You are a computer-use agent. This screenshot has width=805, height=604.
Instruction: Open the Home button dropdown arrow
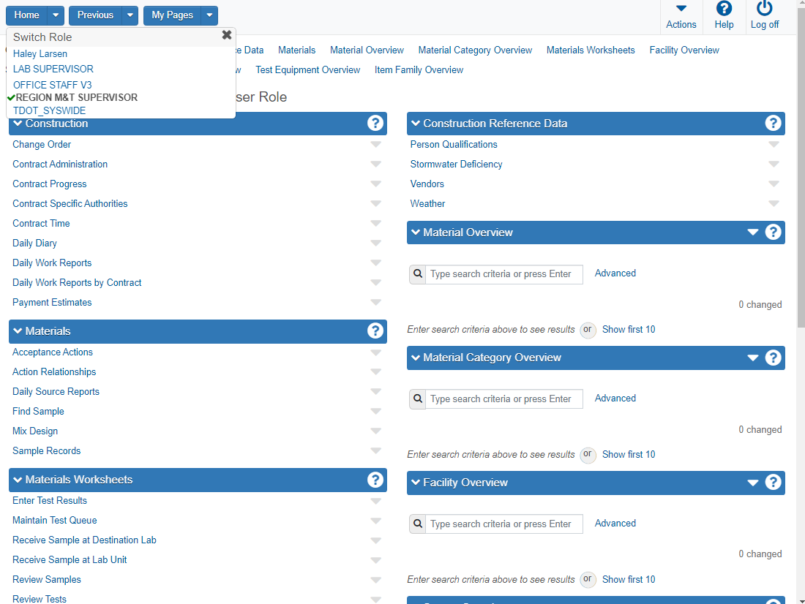[x=56, y=15]
